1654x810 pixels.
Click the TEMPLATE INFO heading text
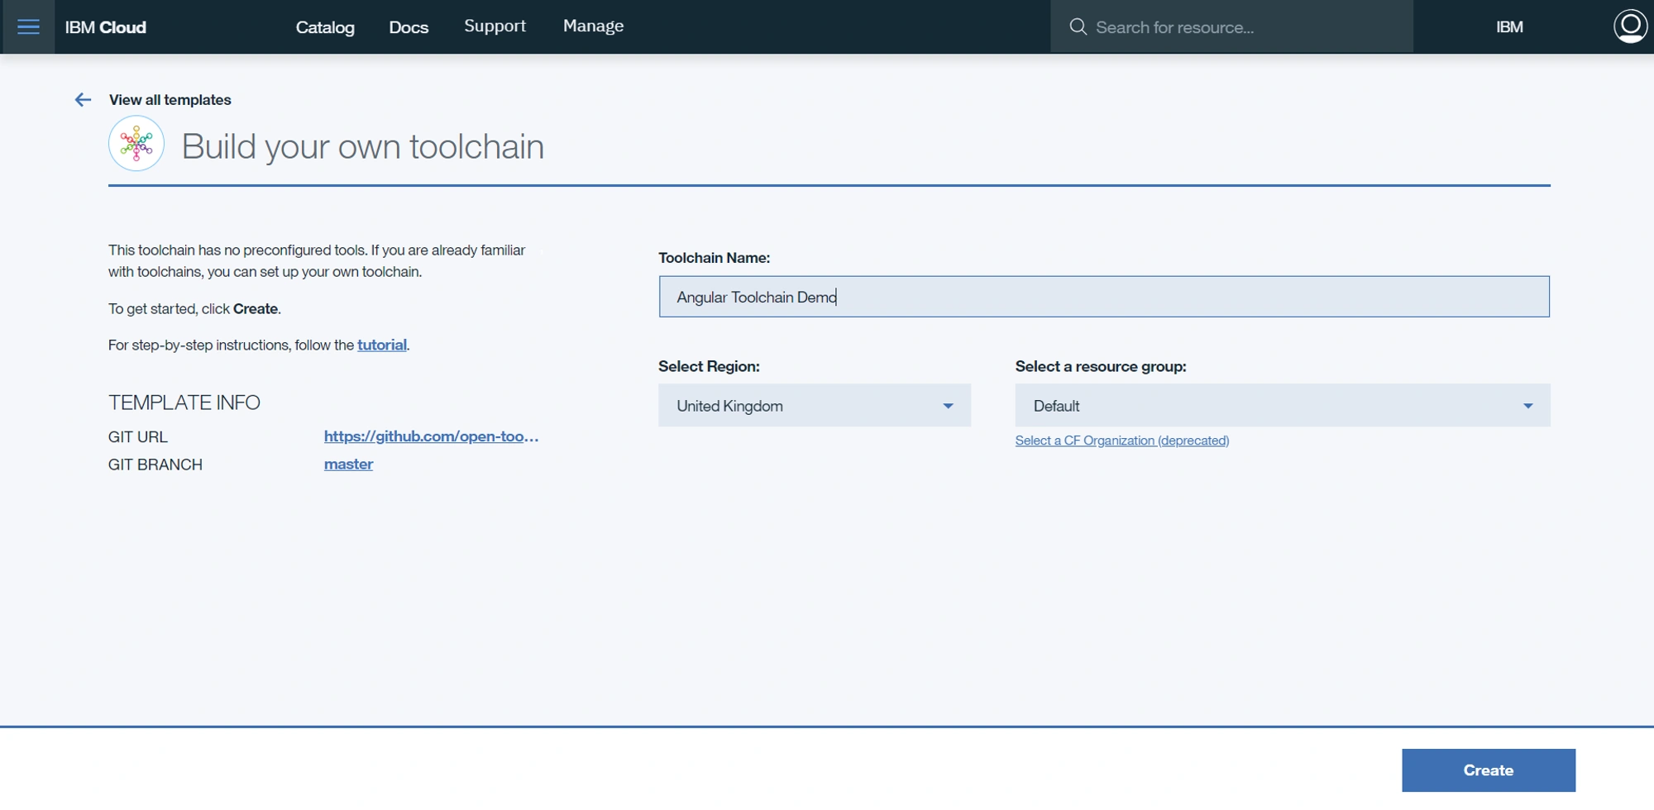click(x=184, y=403)
